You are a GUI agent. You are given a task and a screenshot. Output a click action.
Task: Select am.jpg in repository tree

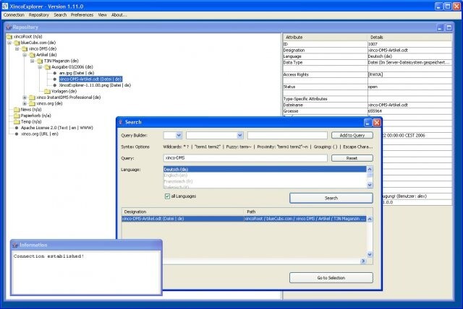click(x=77, y=73)
